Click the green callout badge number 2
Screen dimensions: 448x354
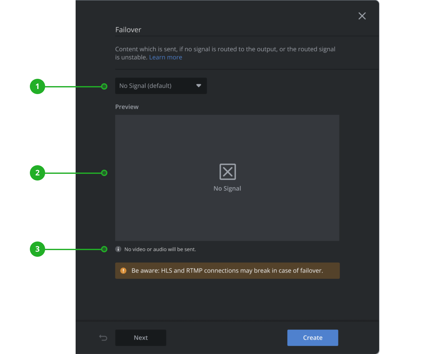(37, 173)
